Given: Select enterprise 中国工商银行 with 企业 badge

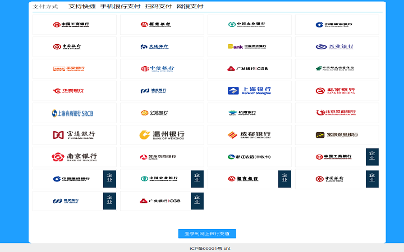Looking at the screenshot, I should click(x=337, y=157).
